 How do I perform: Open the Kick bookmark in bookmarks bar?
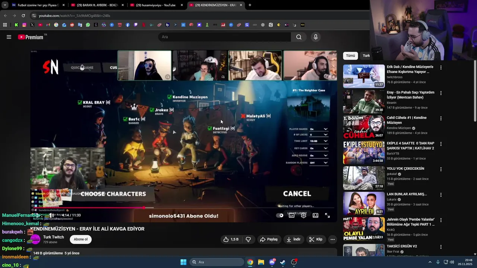(16, 25)
